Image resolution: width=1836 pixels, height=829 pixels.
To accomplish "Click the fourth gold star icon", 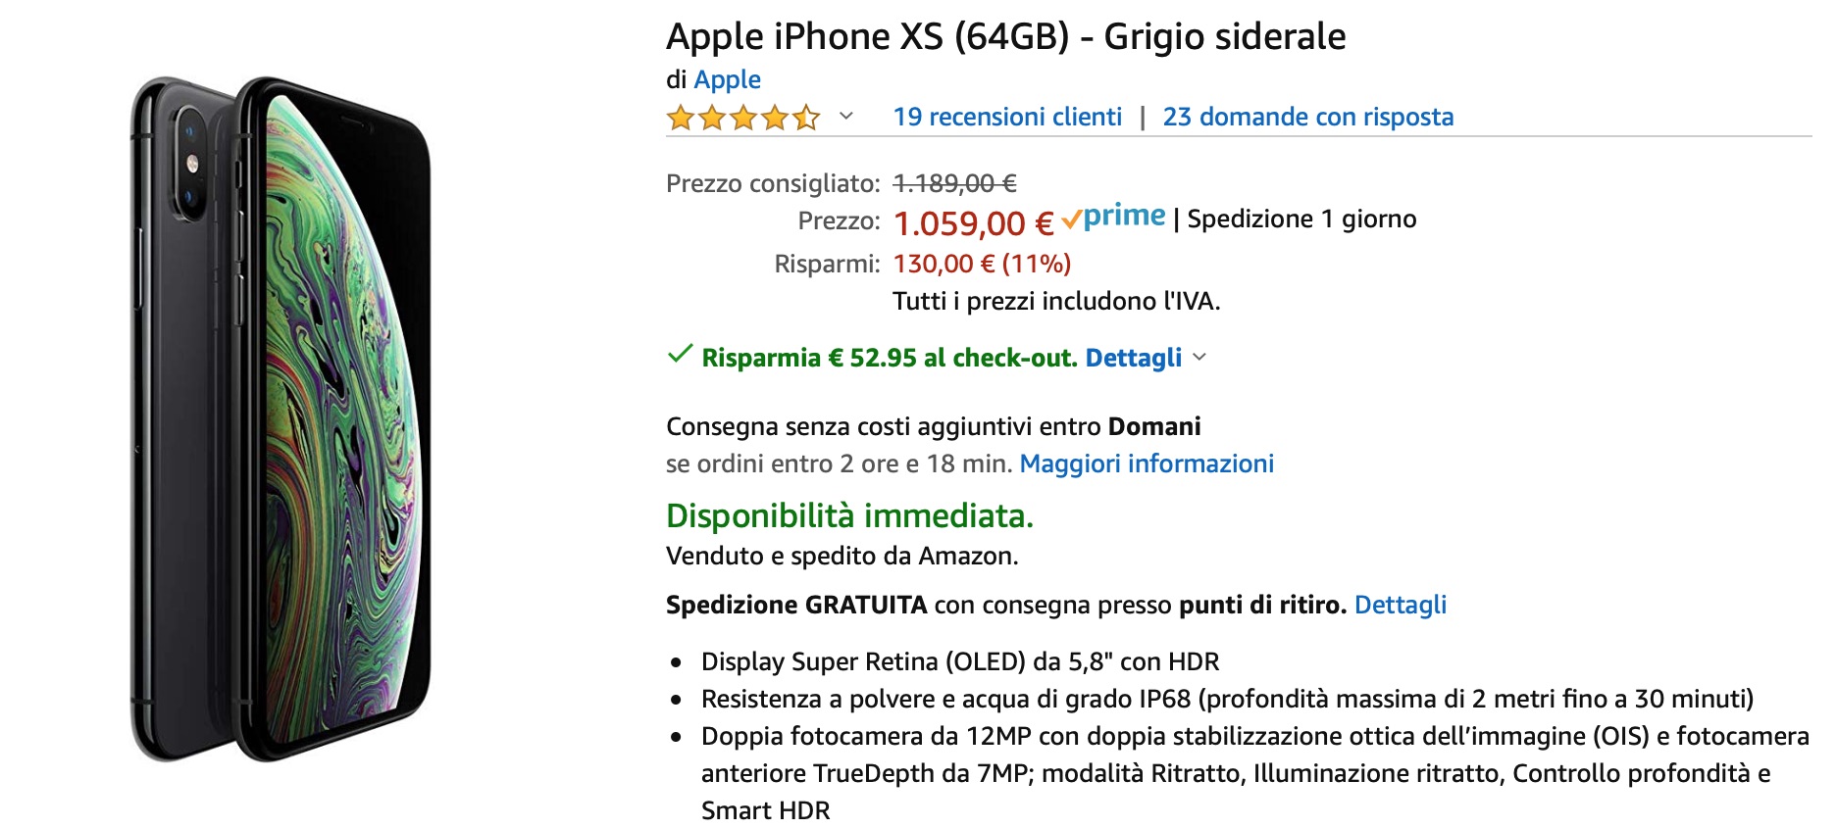I will point(774,118).
